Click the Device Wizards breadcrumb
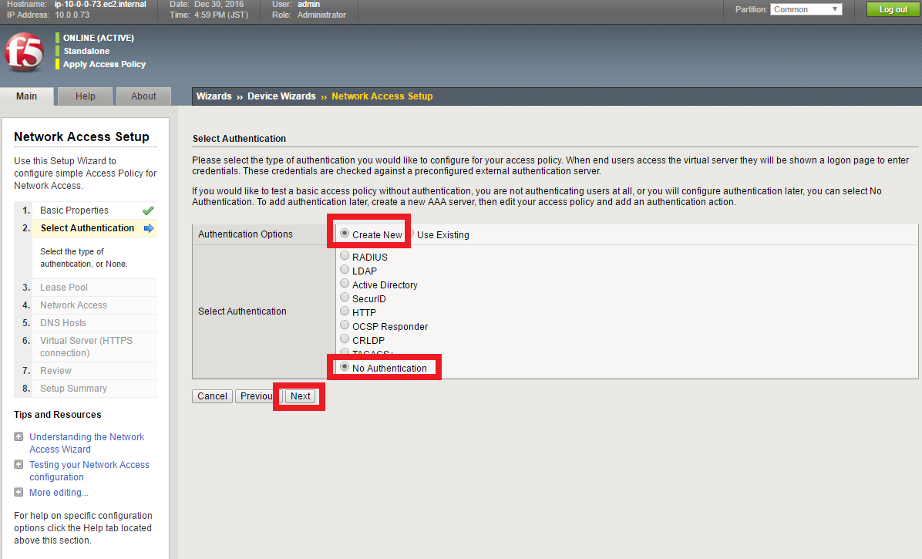This screenshot has height=559, width=922. coord(281,96)
